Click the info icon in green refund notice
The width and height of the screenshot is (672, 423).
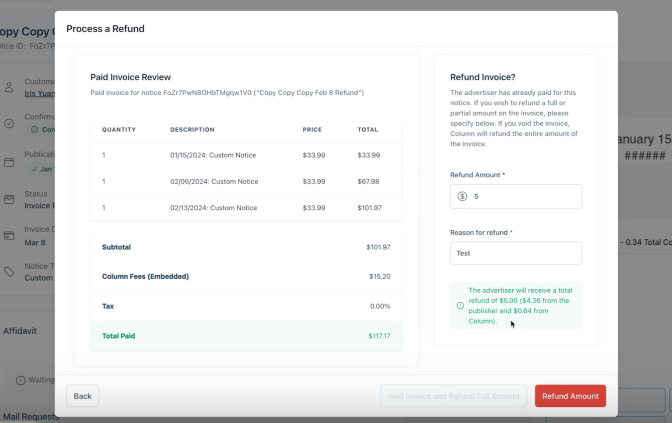tap(460, 305)
